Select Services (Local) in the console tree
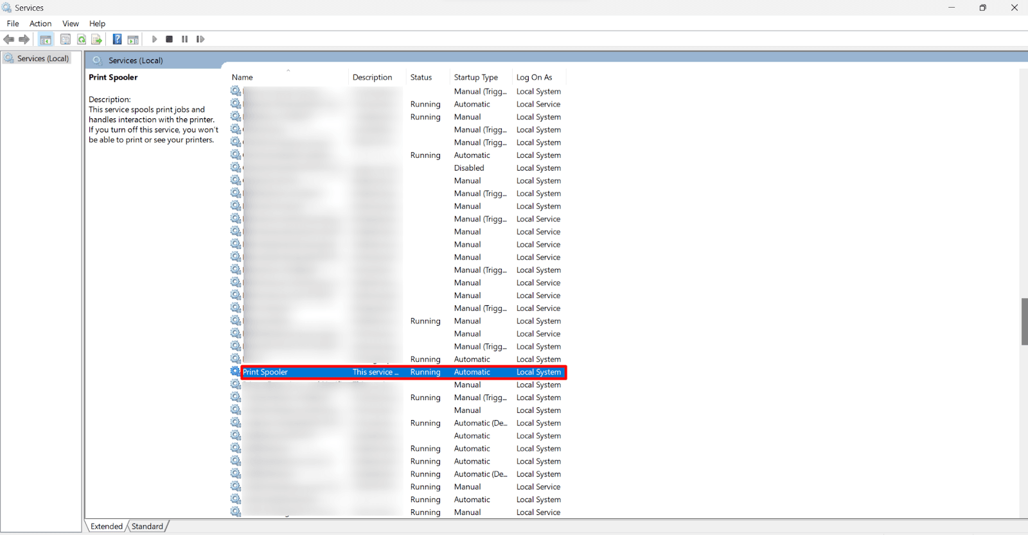The width and height of the screenshot is (1028, 535). pos(43,58)
